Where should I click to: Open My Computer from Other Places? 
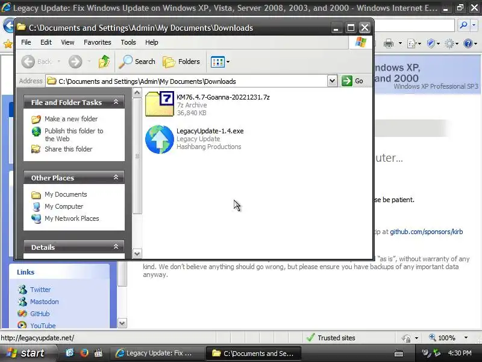(64, 206)
